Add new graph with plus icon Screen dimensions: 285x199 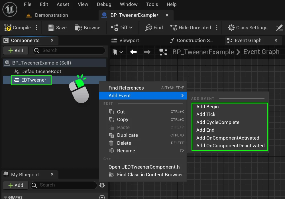point(102,197)
